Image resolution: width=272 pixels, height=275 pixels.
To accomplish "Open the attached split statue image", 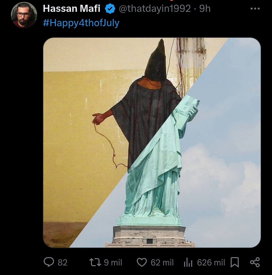I will coord(152,143).
